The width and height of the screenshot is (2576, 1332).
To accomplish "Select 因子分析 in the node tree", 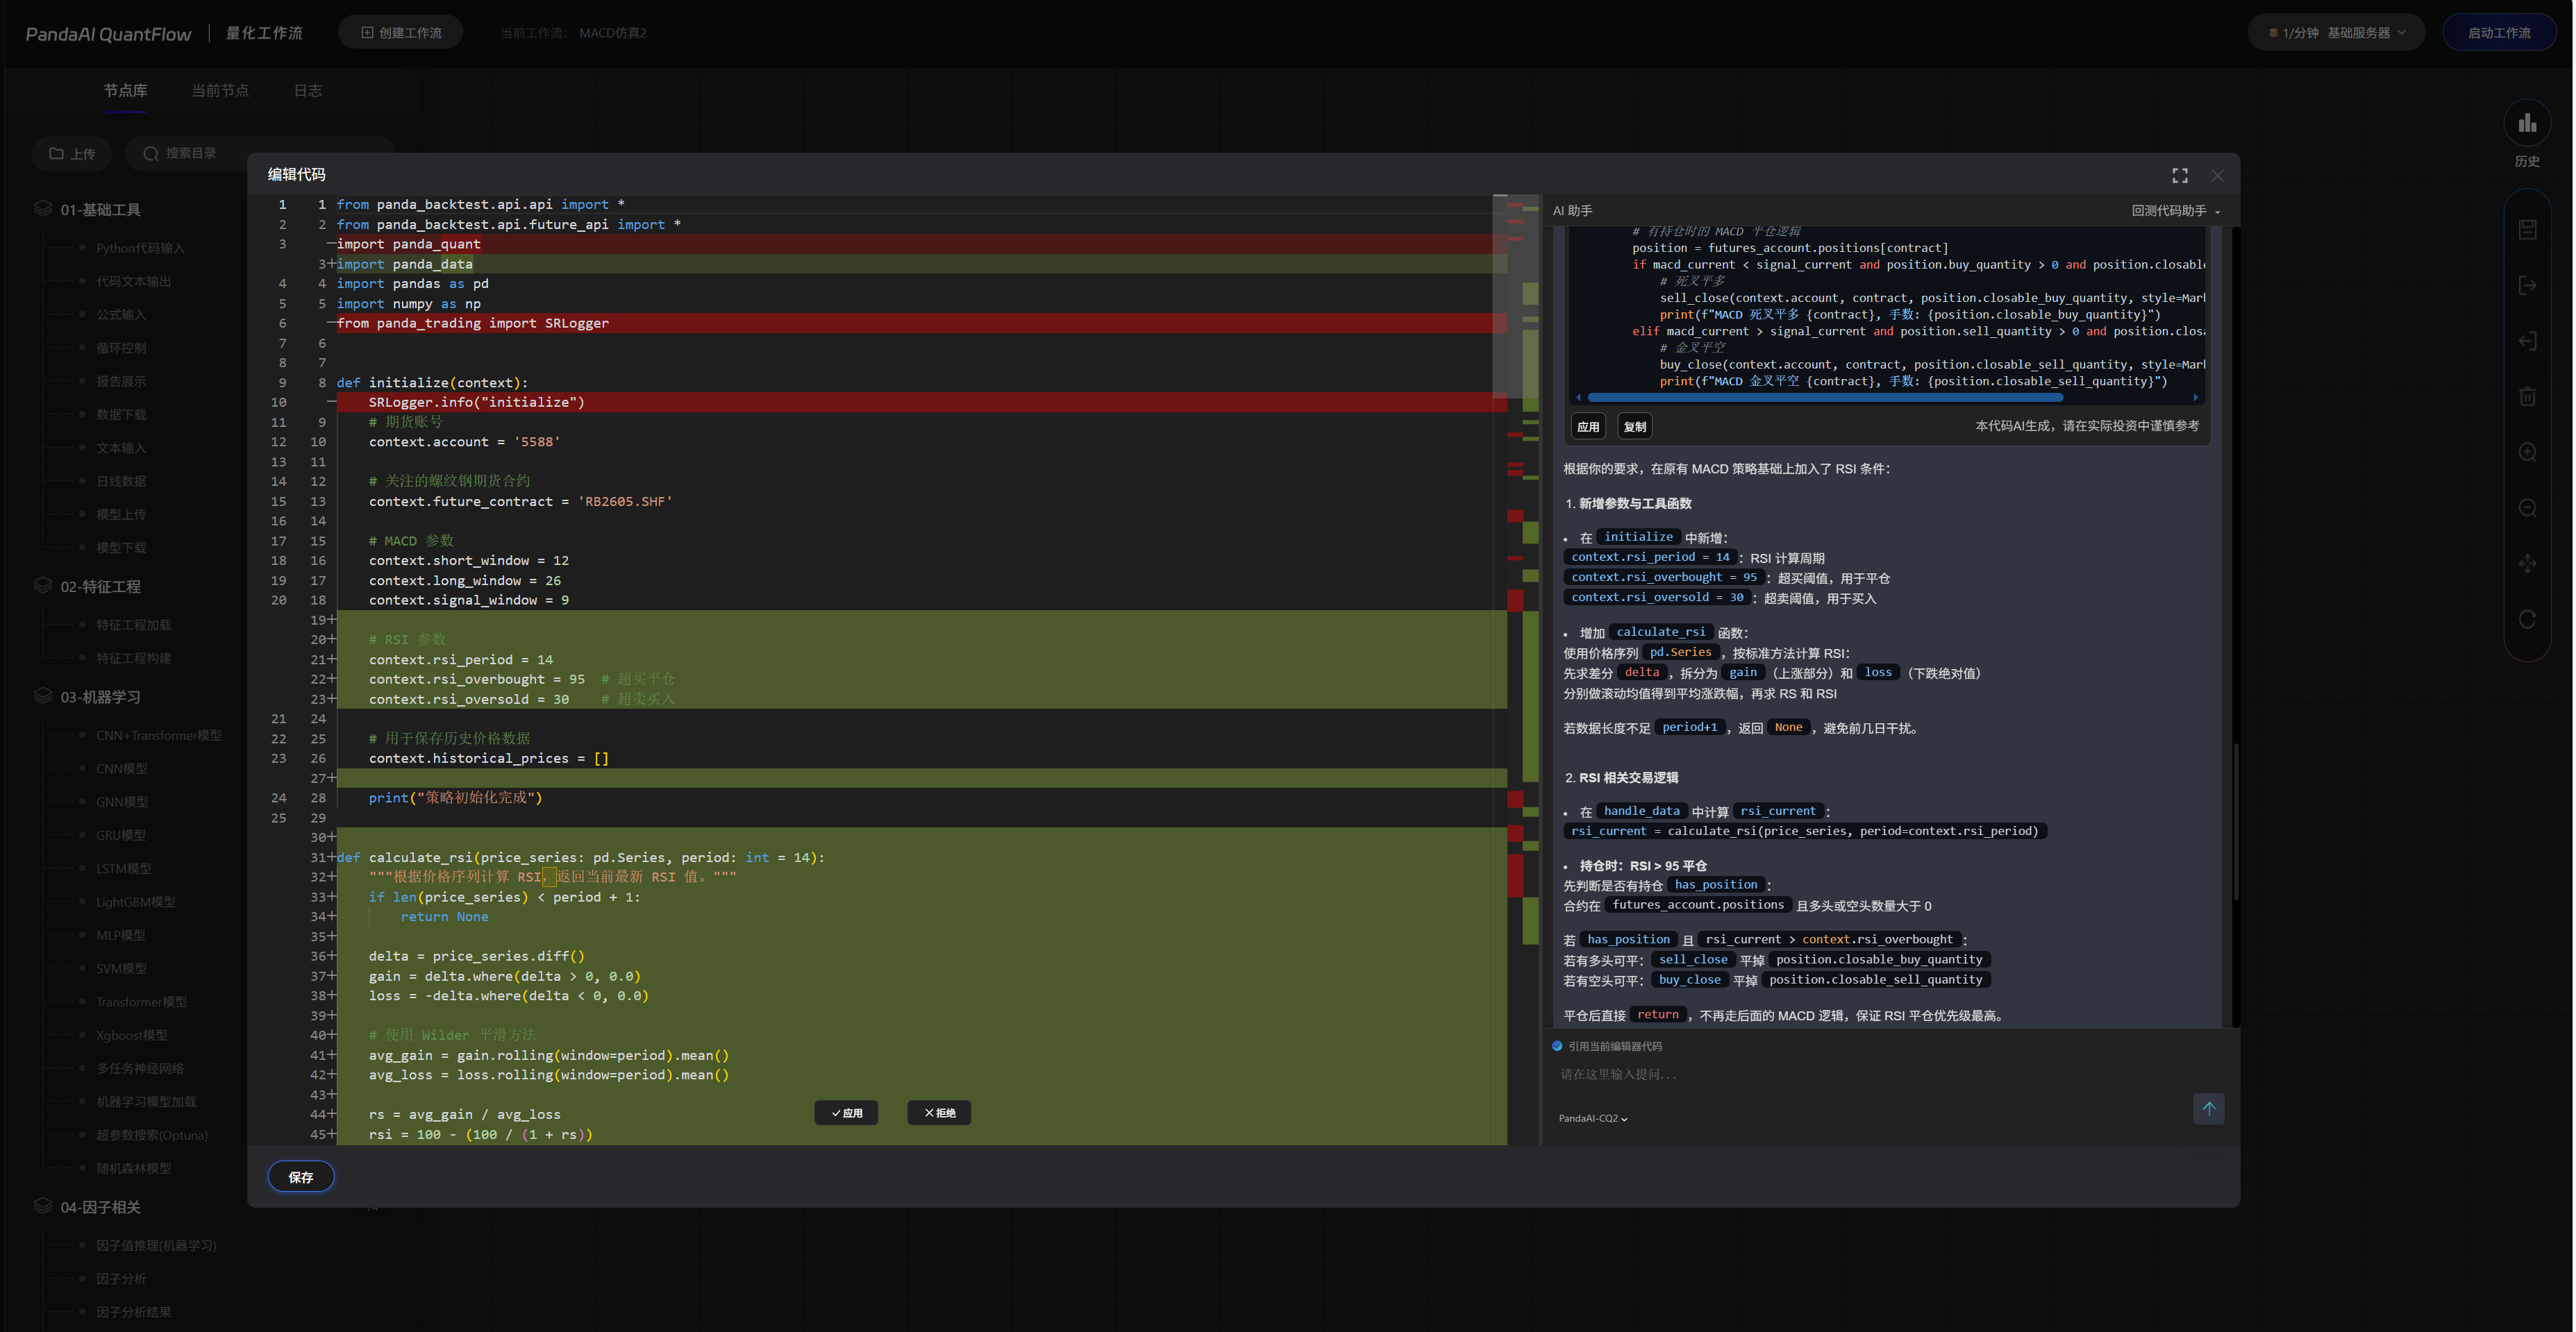I will point(120,1278).
